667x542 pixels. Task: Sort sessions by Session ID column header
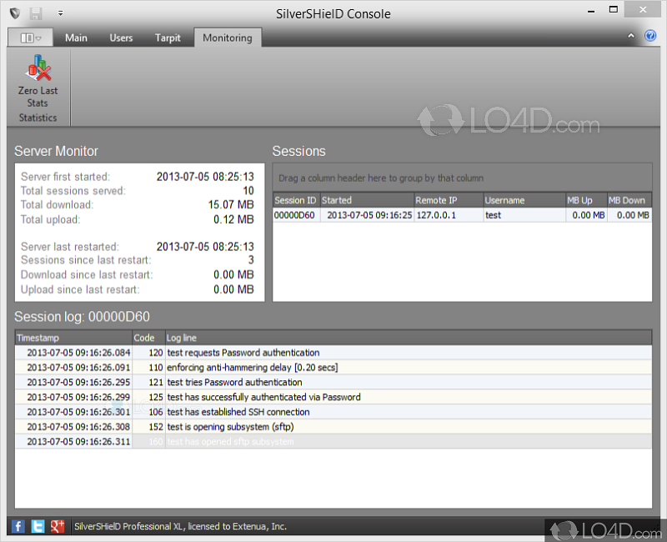[296, 200]
